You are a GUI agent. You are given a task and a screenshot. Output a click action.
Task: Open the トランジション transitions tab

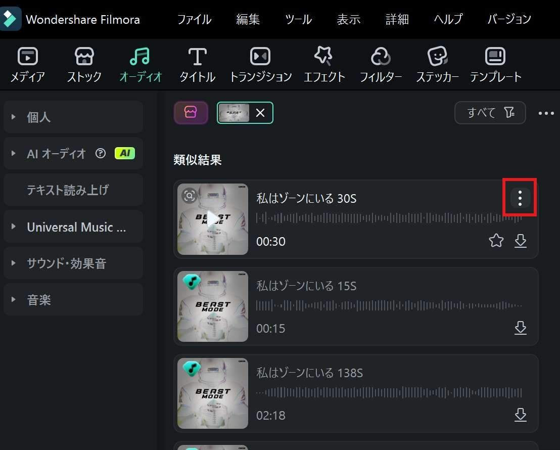coord(260,65)
